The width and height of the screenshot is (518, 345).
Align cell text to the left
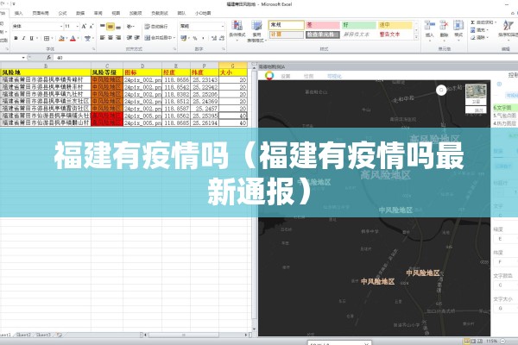(x=103, y=38)
